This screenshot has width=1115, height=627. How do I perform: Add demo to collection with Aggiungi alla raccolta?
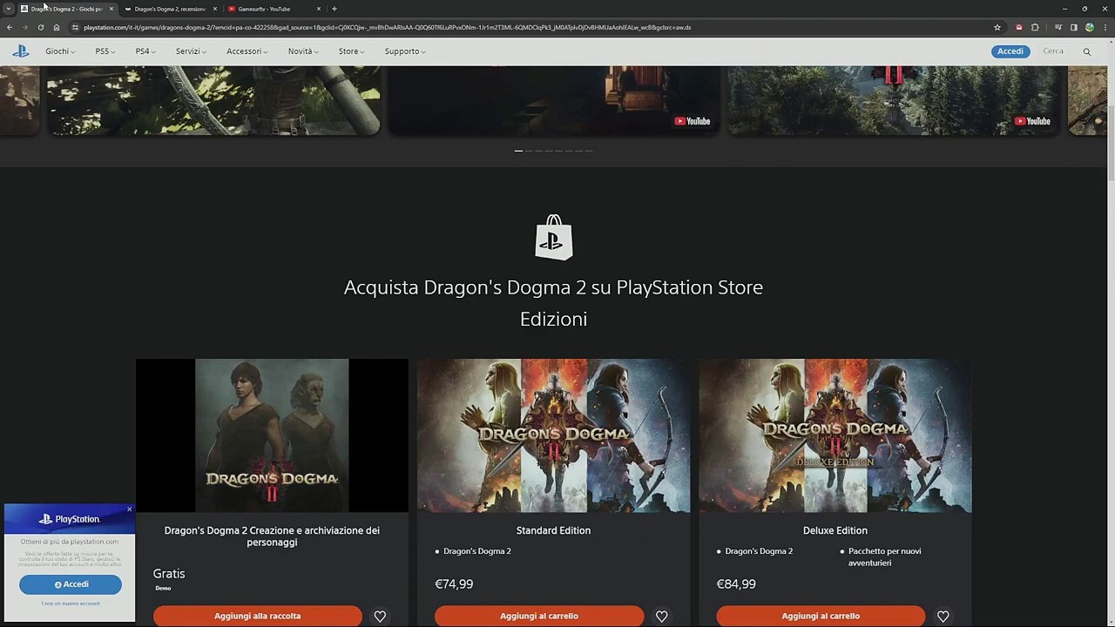[258, 616]
